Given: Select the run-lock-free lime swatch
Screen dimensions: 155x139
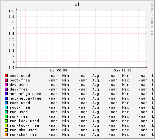Looking at the screenshot, I should (x=6, y=125).
